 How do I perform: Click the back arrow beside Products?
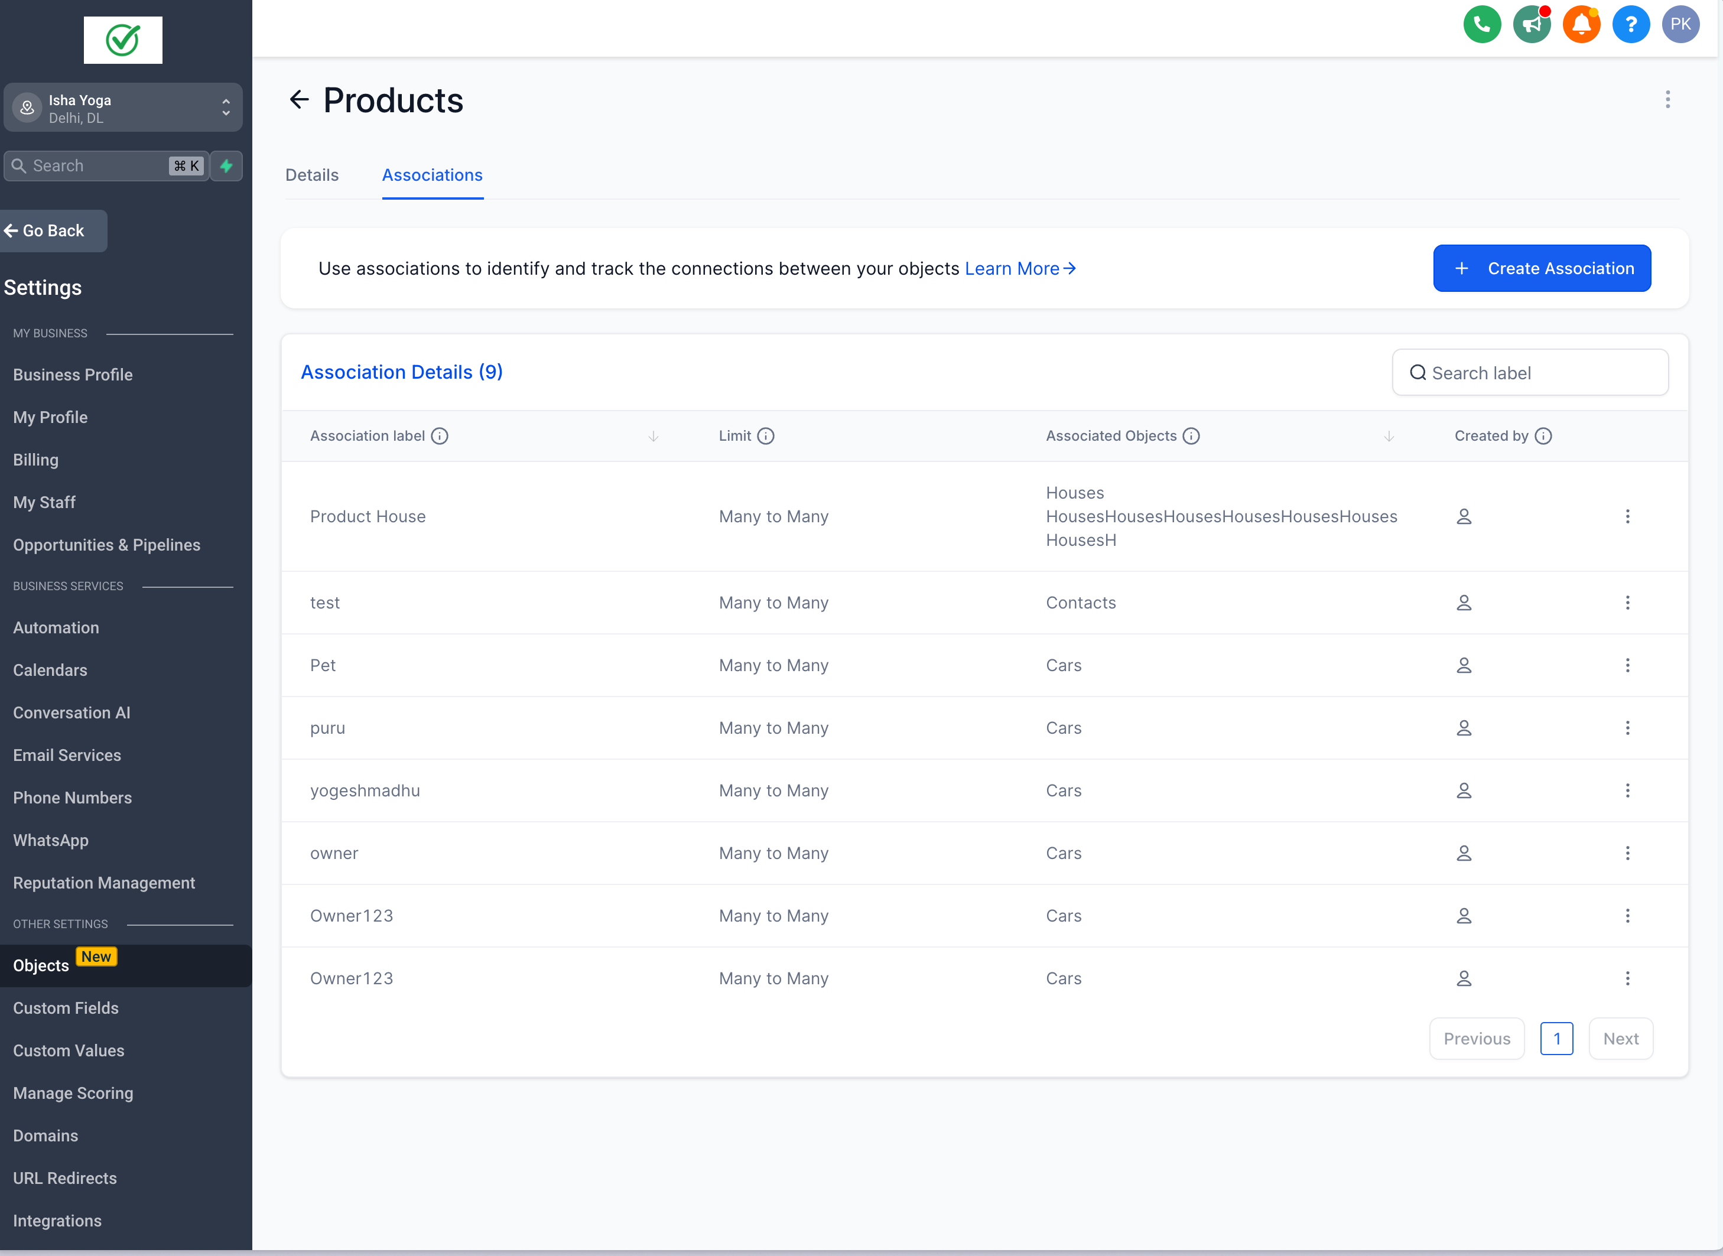tap(299, 100)
